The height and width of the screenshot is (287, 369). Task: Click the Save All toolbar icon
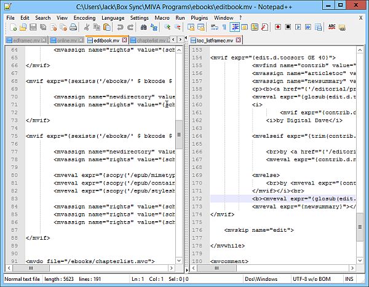point(43,27)
